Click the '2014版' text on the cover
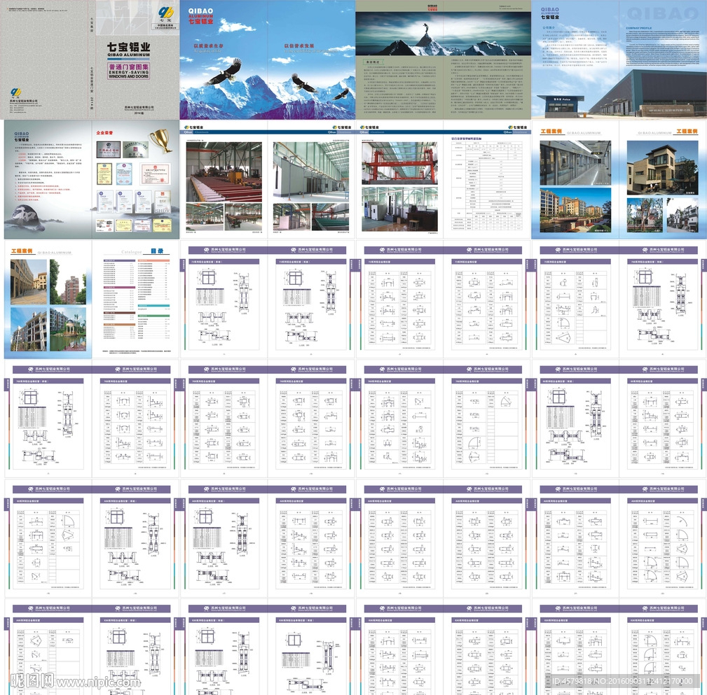Screen dimensions: 707x695 (x=139, y=113)
